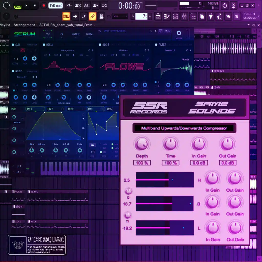Click the link/chain icon in toolbar
The height and width of the screenshot is (262, 262).
[92, 16]
